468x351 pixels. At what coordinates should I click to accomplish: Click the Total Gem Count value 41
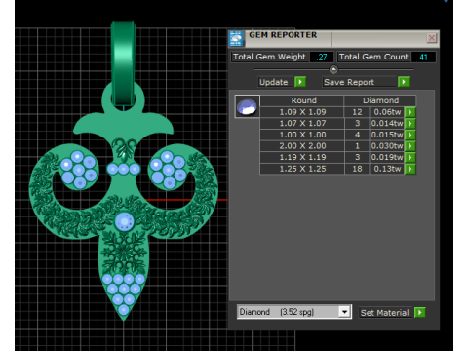click(423, 57)
